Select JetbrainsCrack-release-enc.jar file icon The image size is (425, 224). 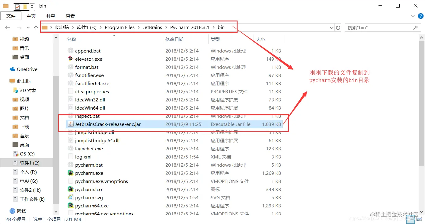click(70, 124)
